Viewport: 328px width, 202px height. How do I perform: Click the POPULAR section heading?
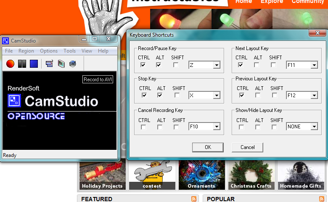221,199
